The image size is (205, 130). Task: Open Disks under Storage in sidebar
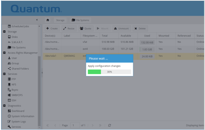pyautogui.click(x=13, y=37)
